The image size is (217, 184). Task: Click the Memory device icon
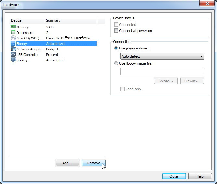(x=13, y=27)
